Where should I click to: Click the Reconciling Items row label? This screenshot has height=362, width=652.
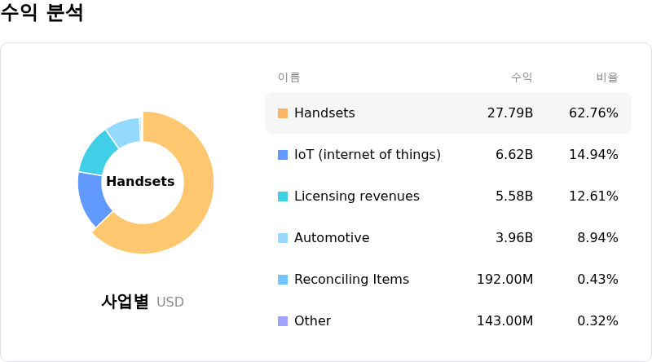click(x=351, y=280)
